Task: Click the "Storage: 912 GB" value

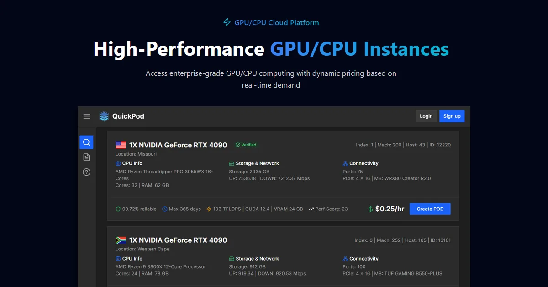Action: click(247, 267)
